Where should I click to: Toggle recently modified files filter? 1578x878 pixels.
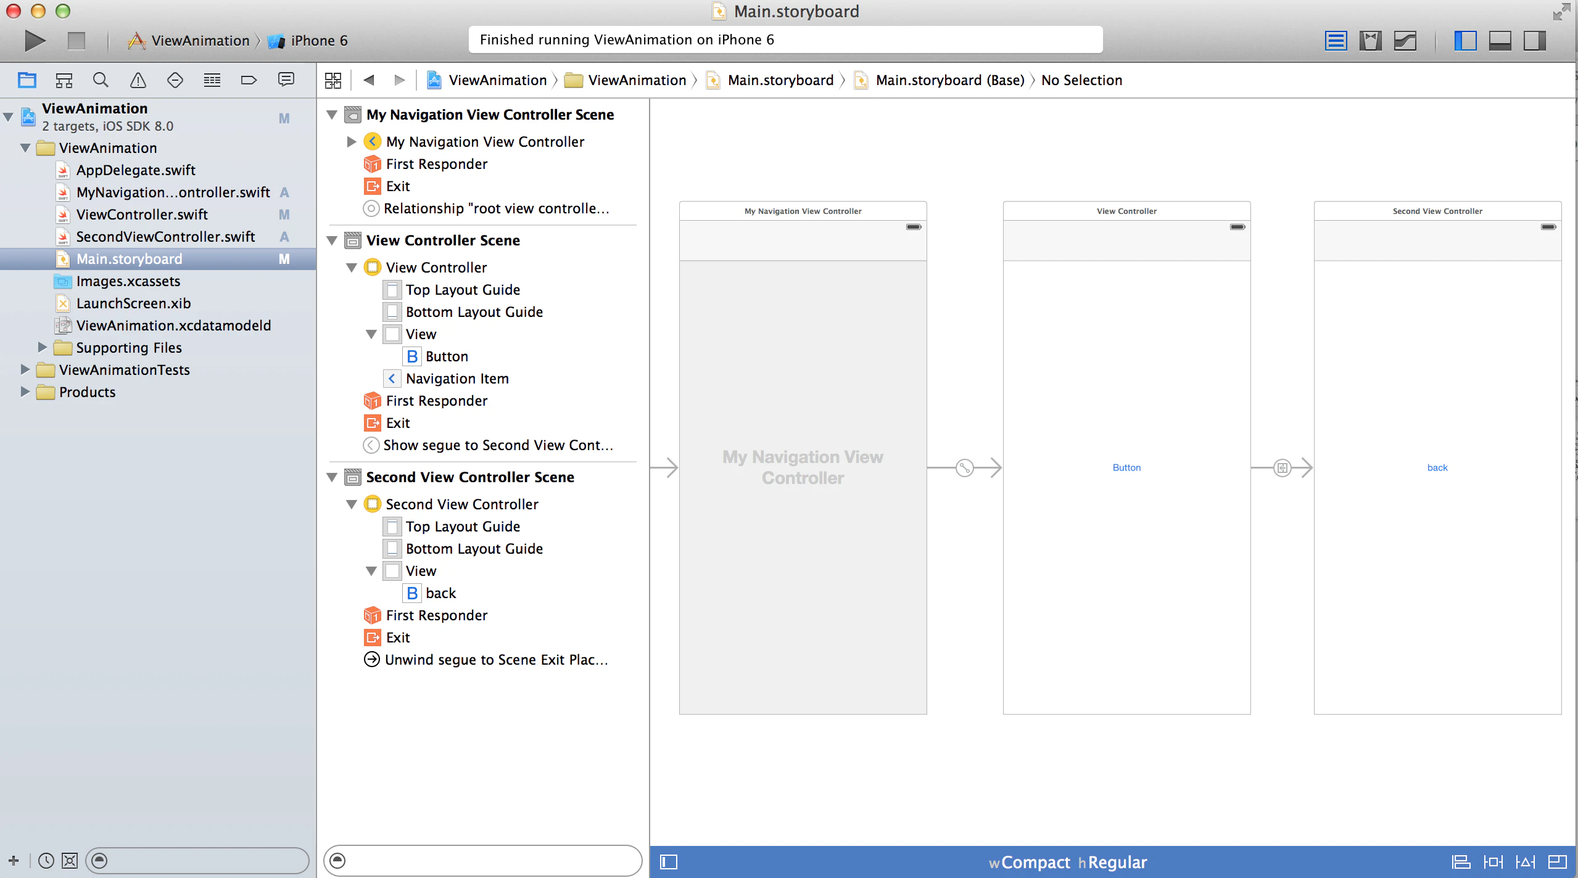coord(46,861)
